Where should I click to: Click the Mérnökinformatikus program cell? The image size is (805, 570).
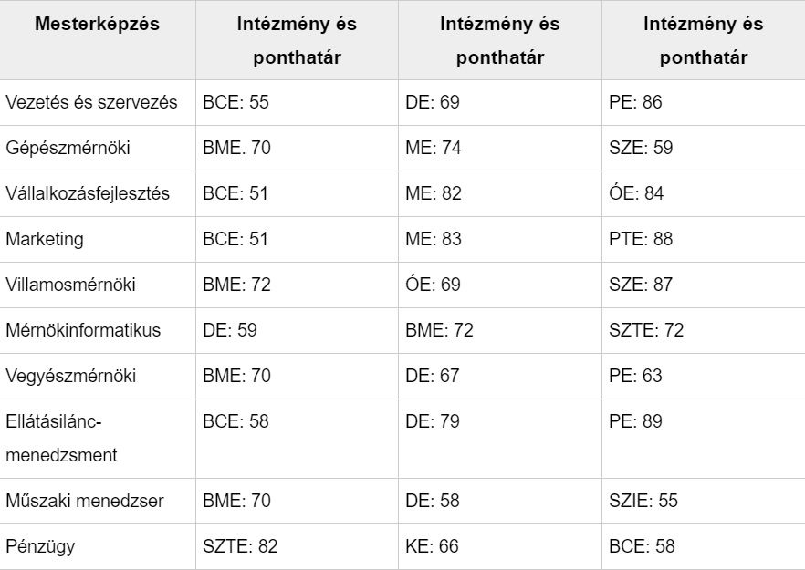(x=83, y=330)
